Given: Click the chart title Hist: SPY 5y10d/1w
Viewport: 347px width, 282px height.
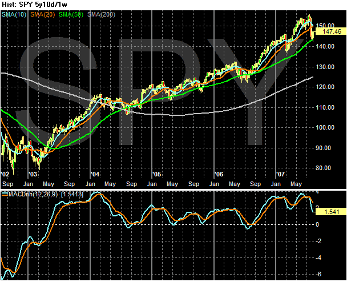Looking at the screenshot, I should [34, 5].
